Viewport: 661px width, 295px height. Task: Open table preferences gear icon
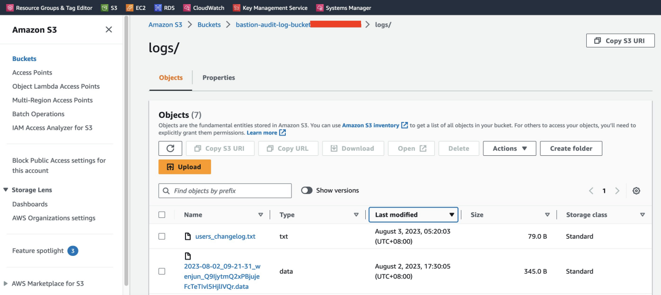(636, 191)
